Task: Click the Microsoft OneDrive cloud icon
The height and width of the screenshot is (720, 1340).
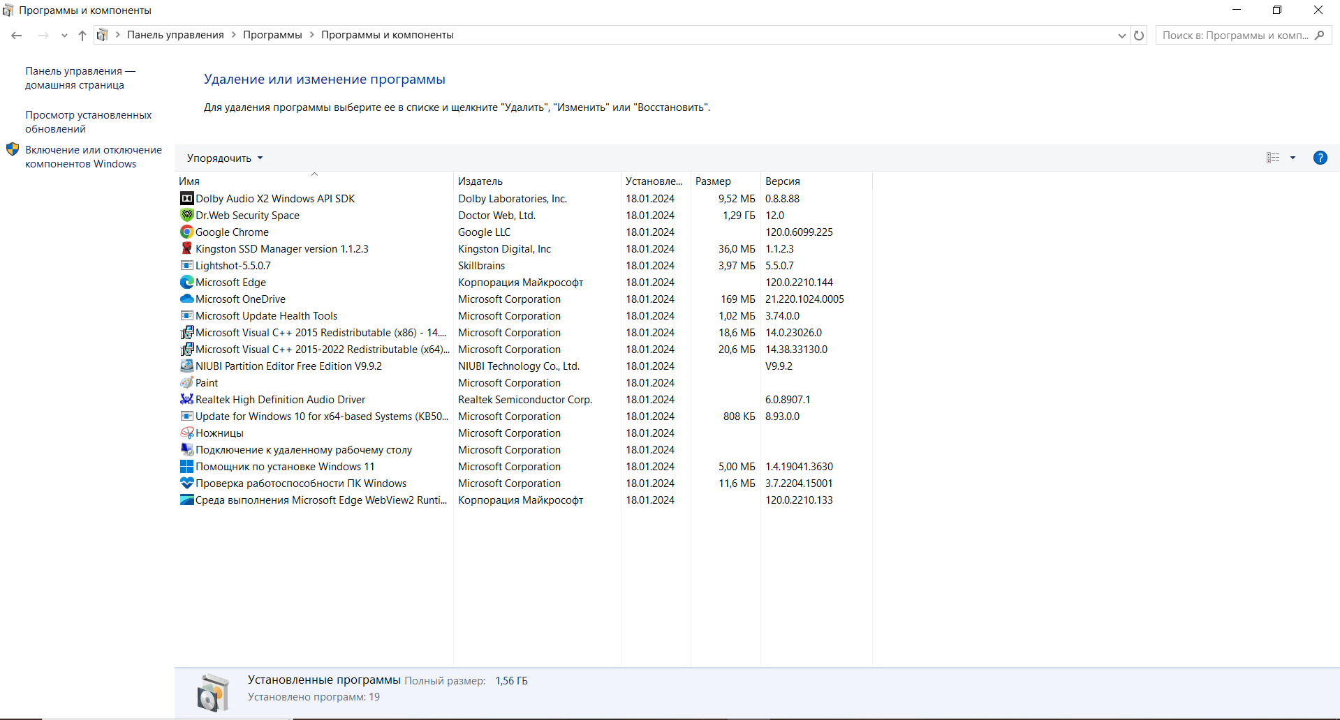Action: click(186, 299)
